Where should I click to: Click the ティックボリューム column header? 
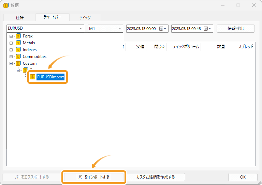[x=184, y=47]
